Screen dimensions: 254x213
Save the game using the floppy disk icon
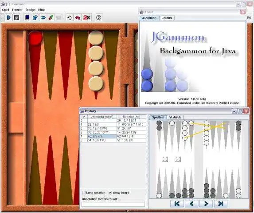16,17
